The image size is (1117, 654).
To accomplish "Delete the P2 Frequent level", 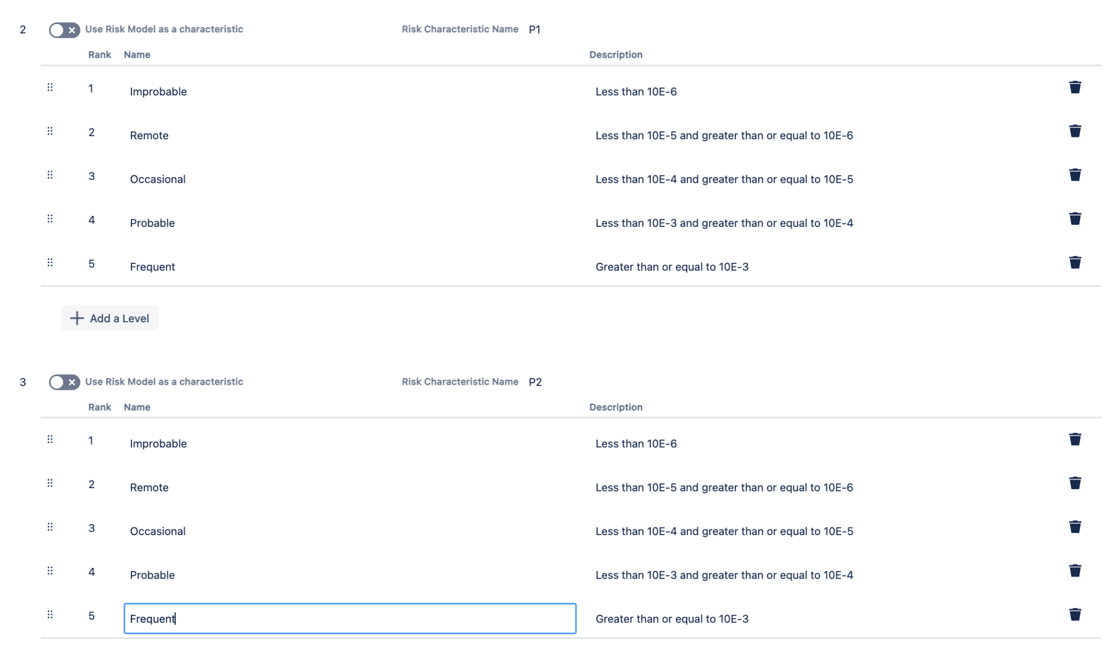I will coord(1074,614).
